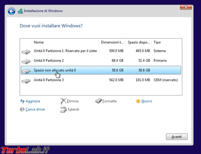The width and height of the screenshot is (201, 154).
Task: Click the 465.0 MB free space value
Action: click(143, 51)
